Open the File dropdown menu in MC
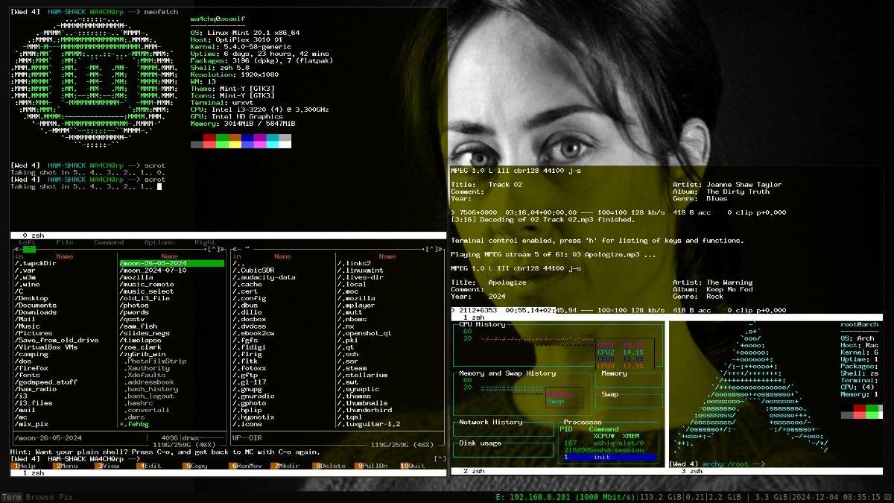The image size is (894, 503). tap(65, 242)
